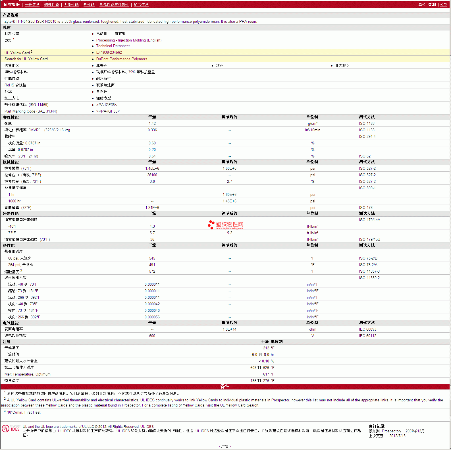Select MVR value 0.336

coord(152,130)
